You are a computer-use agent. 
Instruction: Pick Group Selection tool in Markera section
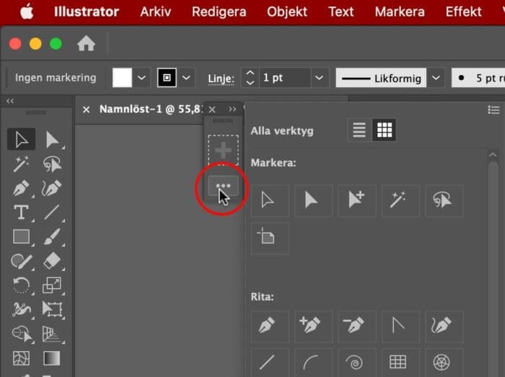357,200
